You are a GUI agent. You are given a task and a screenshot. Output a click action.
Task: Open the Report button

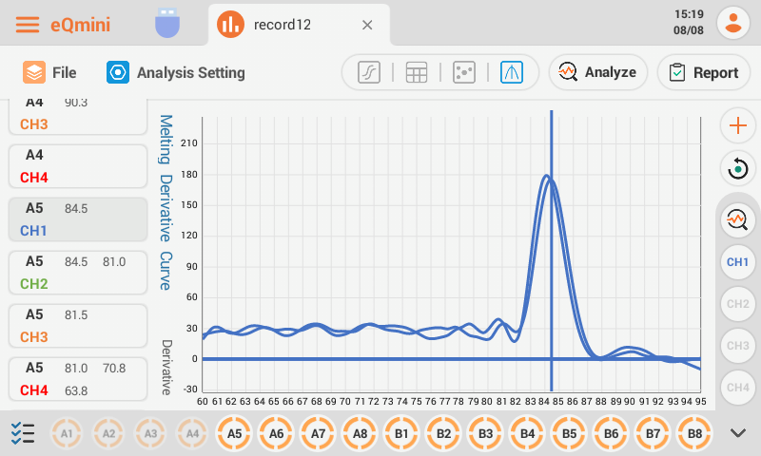(704, 72)
